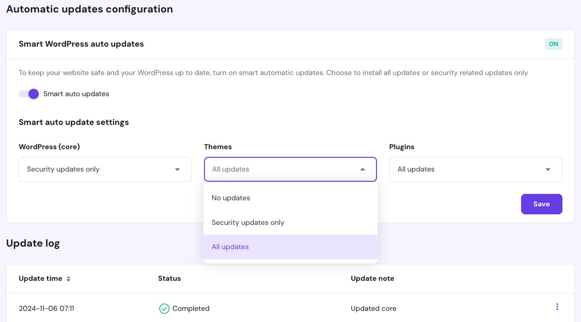
Task: Click the ON status badge
Action: 553,44
